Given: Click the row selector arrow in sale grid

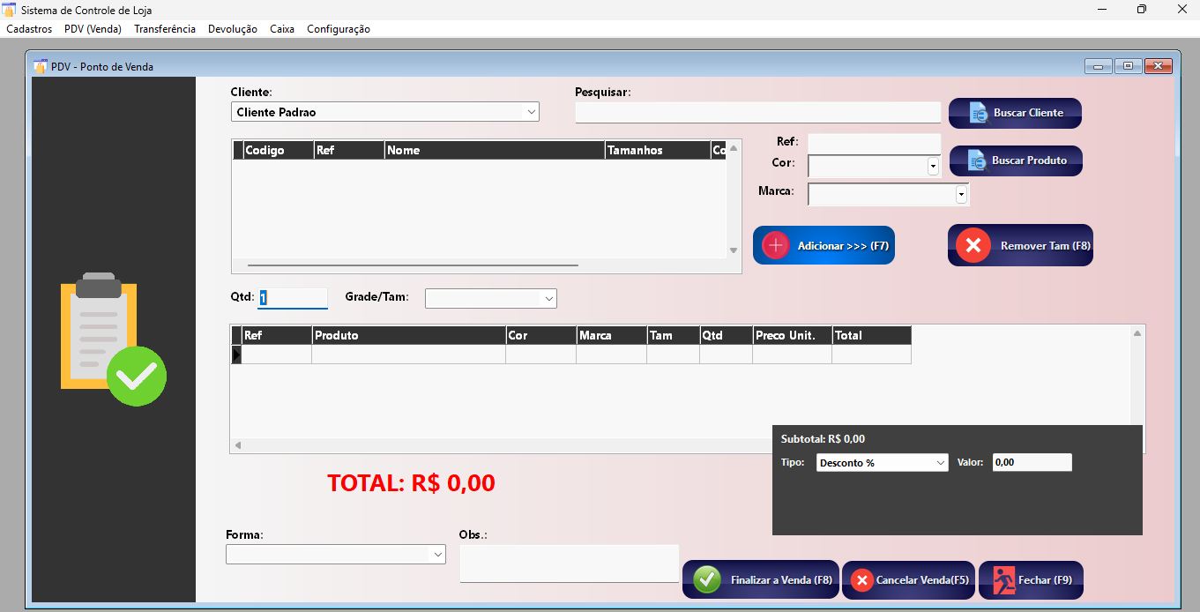Looking at the screenshot, I should pyautogui.click(x=236, y=355).
